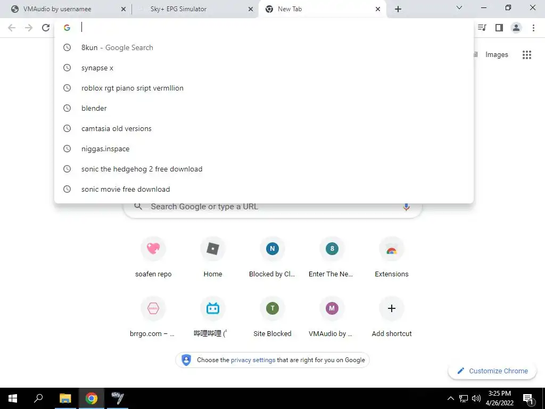Open a new tab with plus button
This screenshot has width=545, height=409.
click(398, 9)
